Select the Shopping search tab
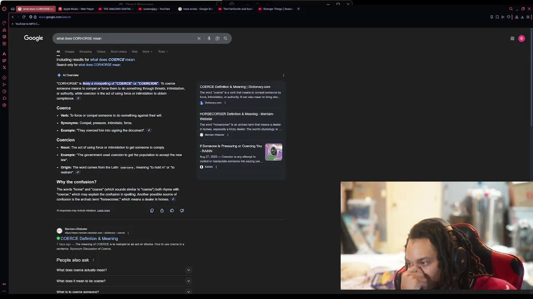Viewport: 533px width, 299px height. [85, 51]
